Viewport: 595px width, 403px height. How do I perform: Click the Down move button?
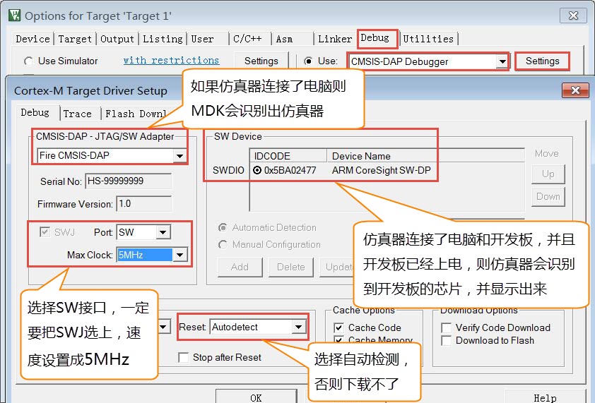pyautogui.click(x=548, y=197)
